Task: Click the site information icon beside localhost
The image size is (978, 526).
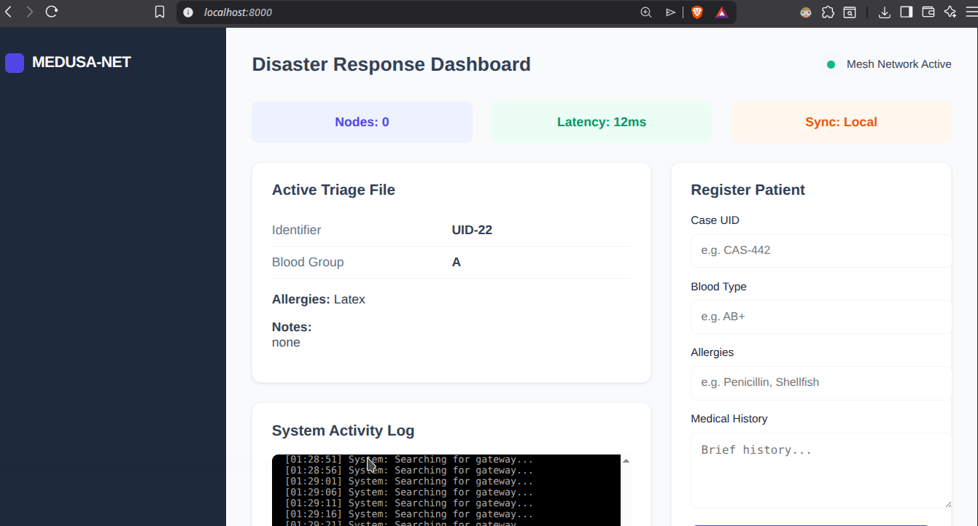Action: [188, 12]
